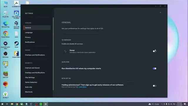The width and height of the screenshot is (188, 106).
Task: Open the Learn More FAQ link
Action: pyautogui.click(x=83, y=87)
